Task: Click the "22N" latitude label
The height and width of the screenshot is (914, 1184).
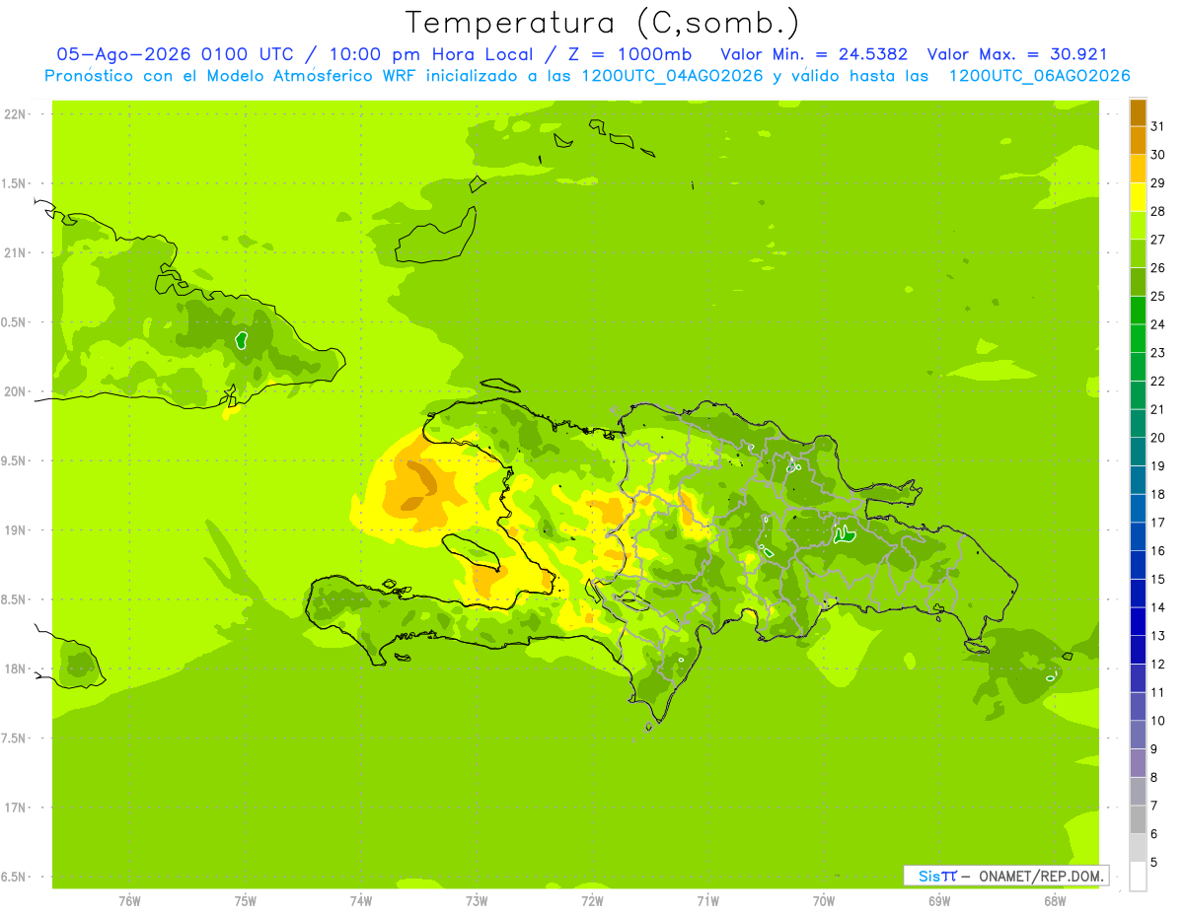Action: 16,113
